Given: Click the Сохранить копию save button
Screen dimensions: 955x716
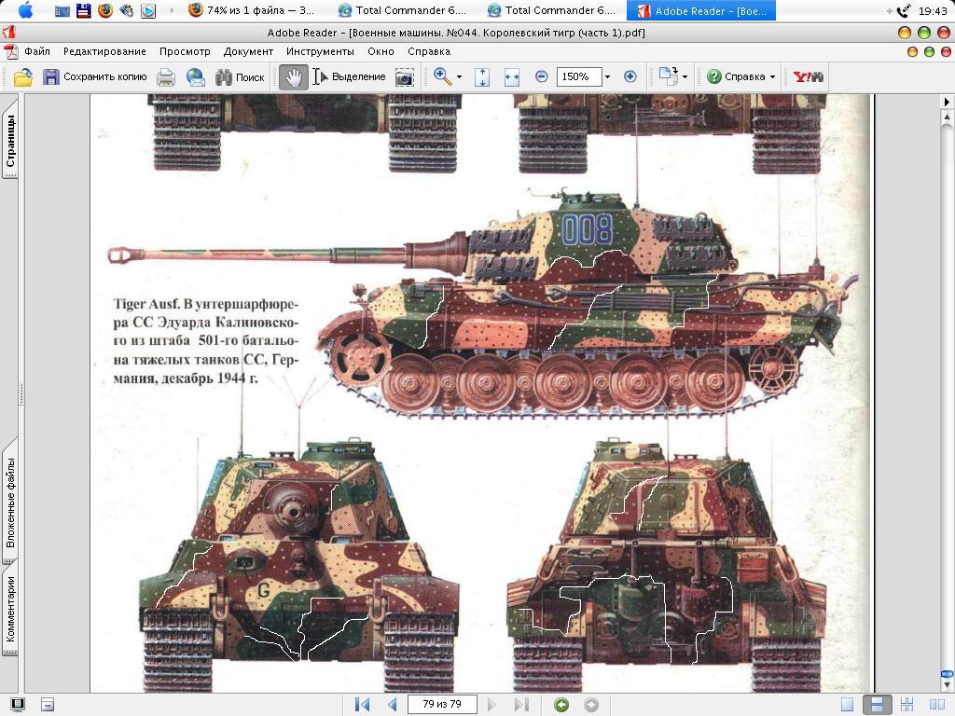Looking at the screenshot, I should (94, 76).
